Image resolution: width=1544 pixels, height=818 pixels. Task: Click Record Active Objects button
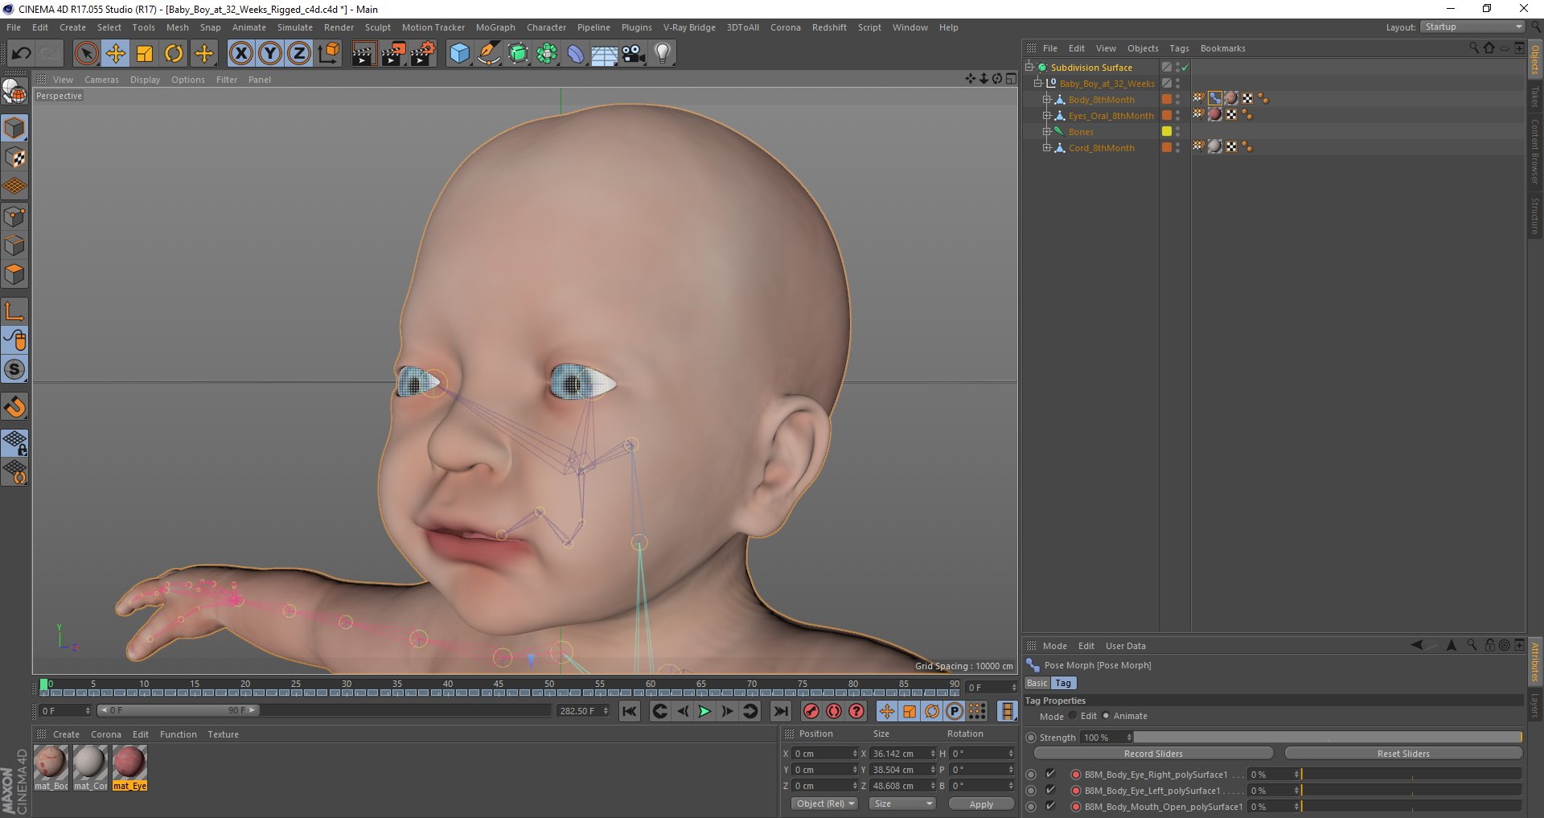coord(811,711)
